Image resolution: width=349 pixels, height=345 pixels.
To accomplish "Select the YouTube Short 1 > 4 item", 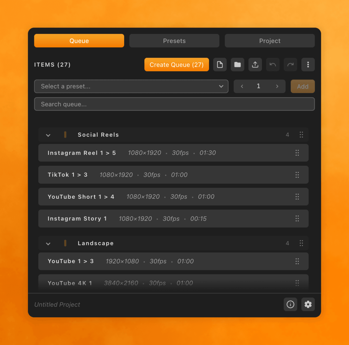I will pyautogui.click(x=173, y=197).
